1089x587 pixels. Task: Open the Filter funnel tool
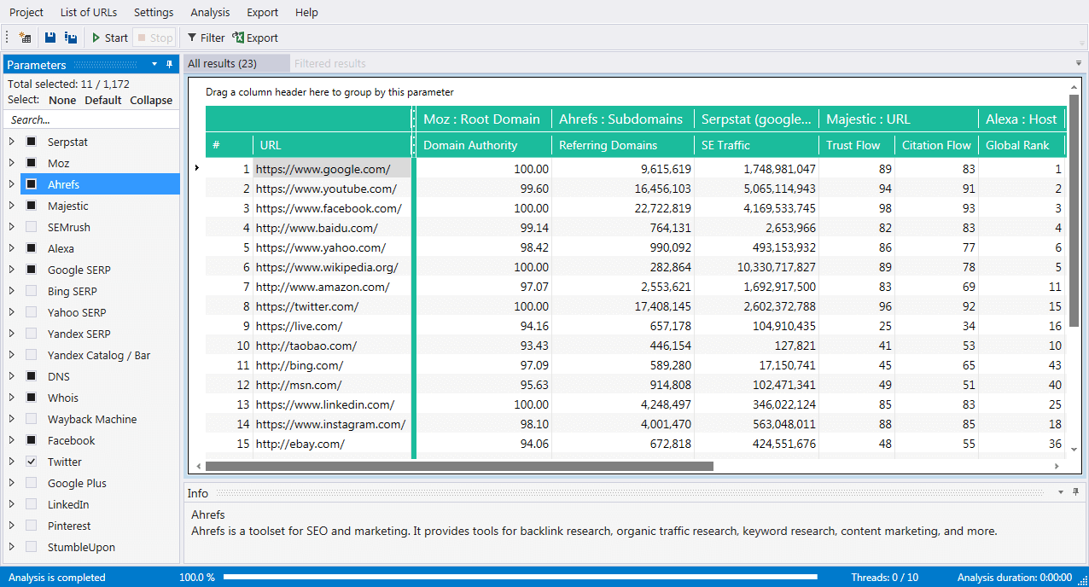point(206,38)
